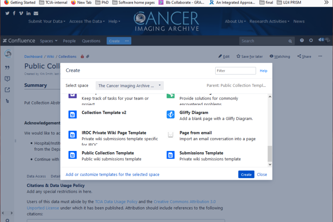Show more bookmarks with the chevron

(326, 2)
